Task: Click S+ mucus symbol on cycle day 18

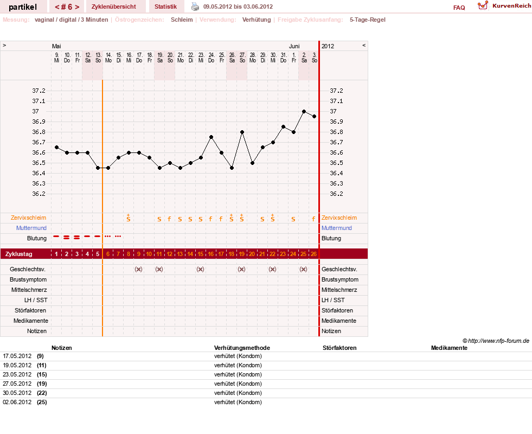Action: (x=232, y=218)
